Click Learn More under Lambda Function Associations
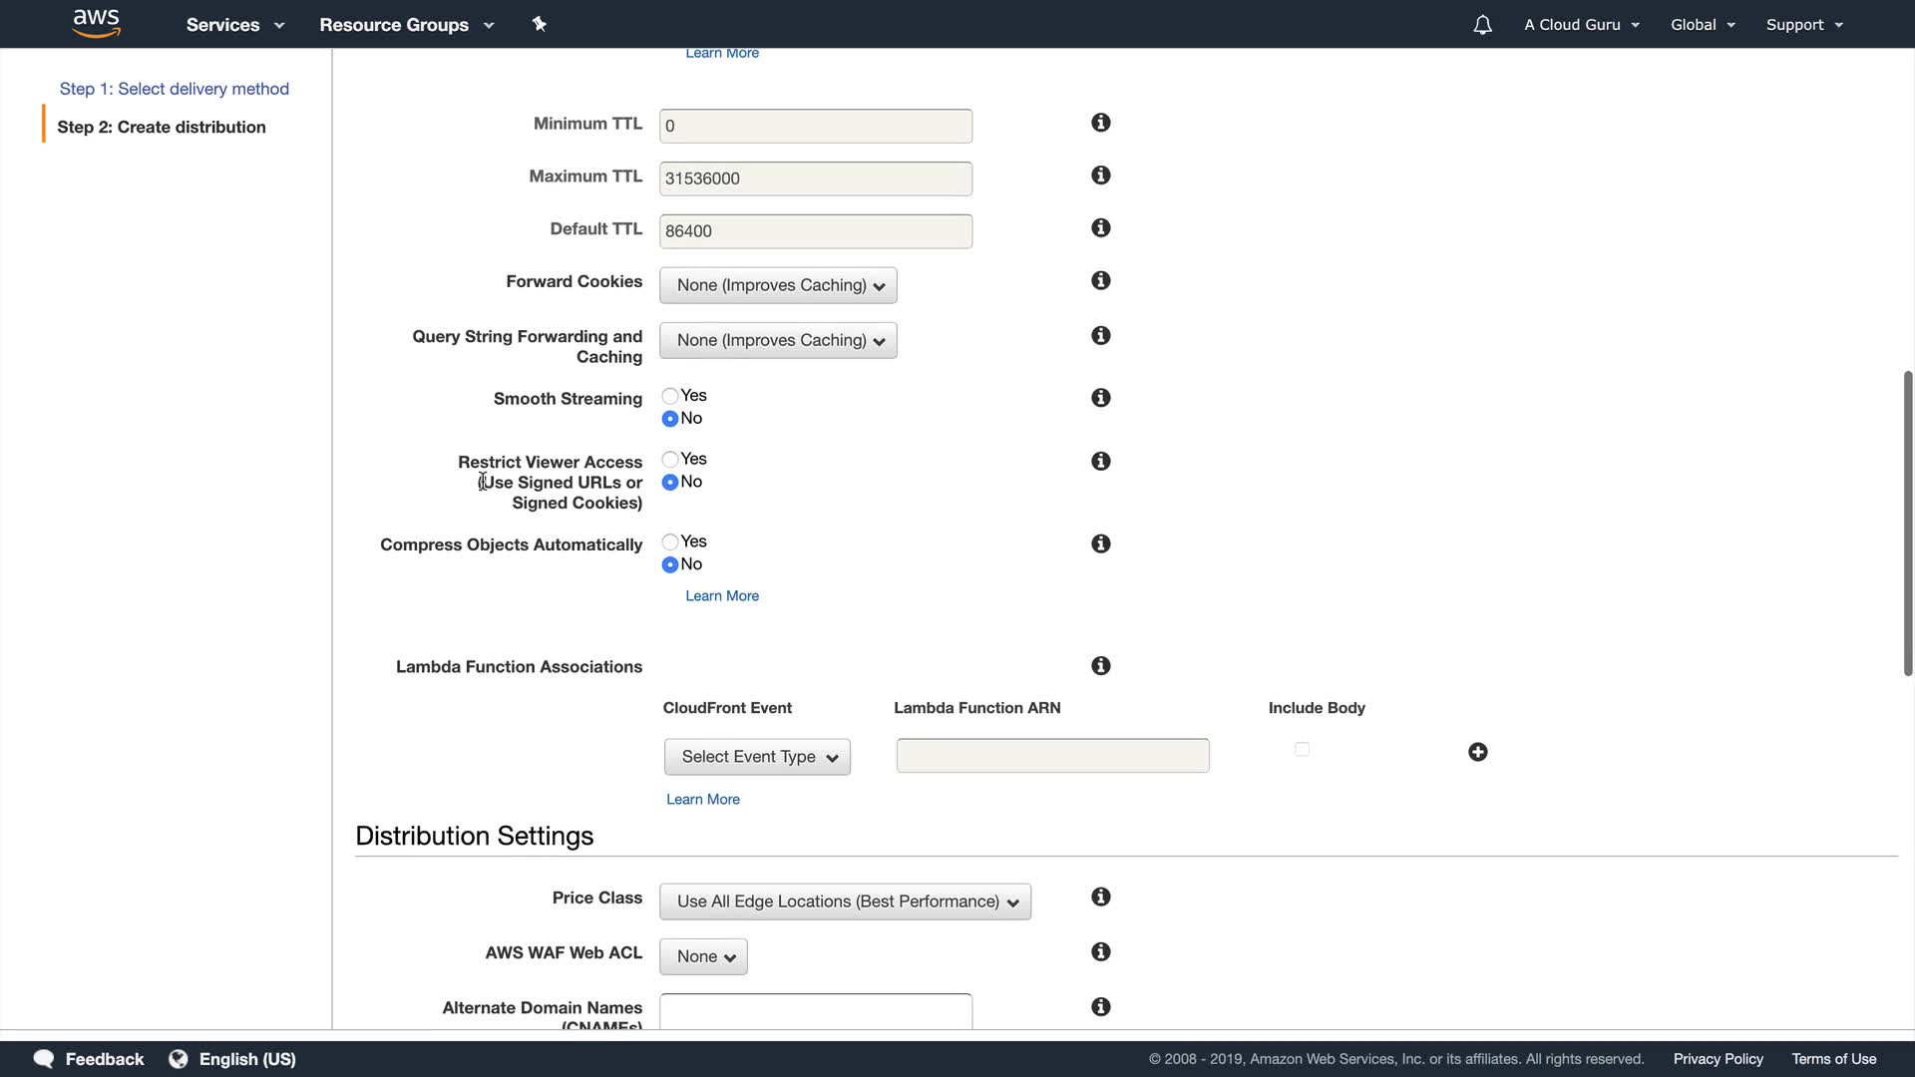The width and height of the screenshot is (1915, 1077). coord(703,800)
